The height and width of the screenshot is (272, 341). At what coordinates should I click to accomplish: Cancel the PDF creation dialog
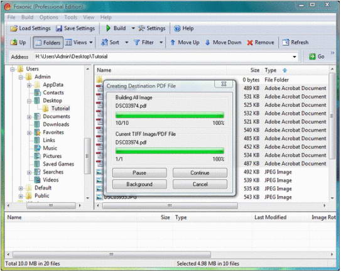[200, 184]
